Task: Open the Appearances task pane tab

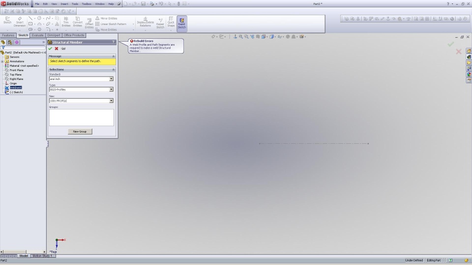Action: pyautogui.click(x=469, y=75)
